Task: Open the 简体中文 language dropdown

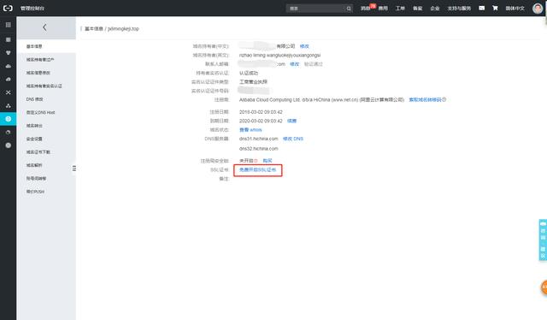Action: click(x=515, y=9)
